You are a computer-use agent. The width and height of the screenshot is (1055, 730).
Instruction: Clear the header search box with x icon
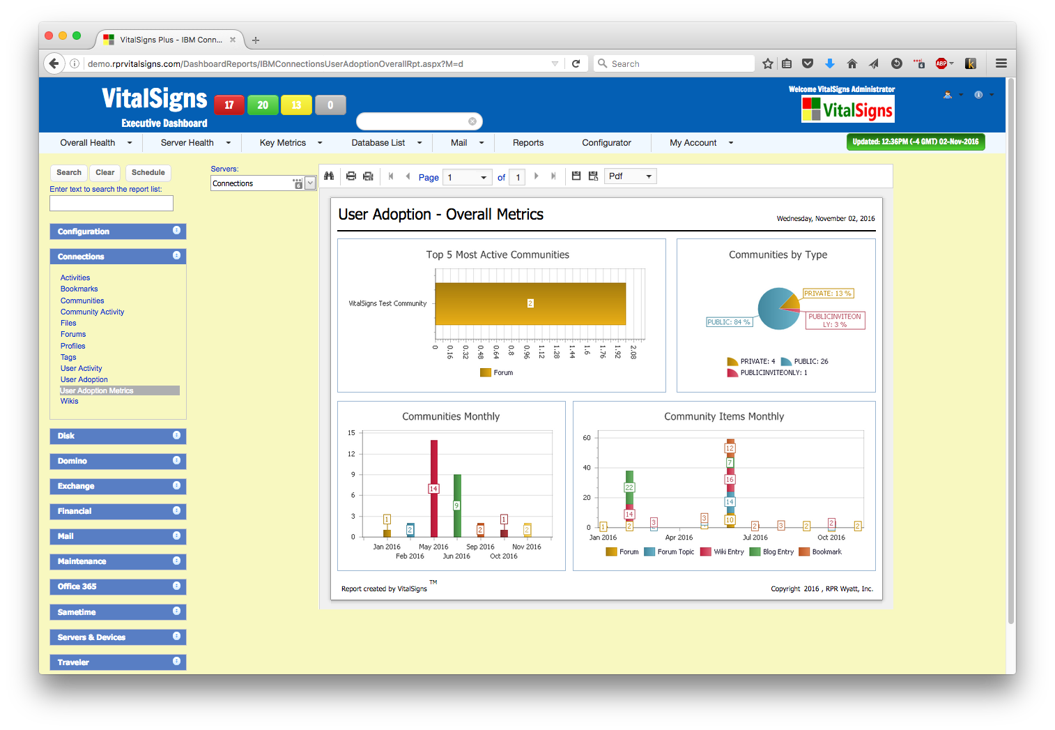click(472, 121)
